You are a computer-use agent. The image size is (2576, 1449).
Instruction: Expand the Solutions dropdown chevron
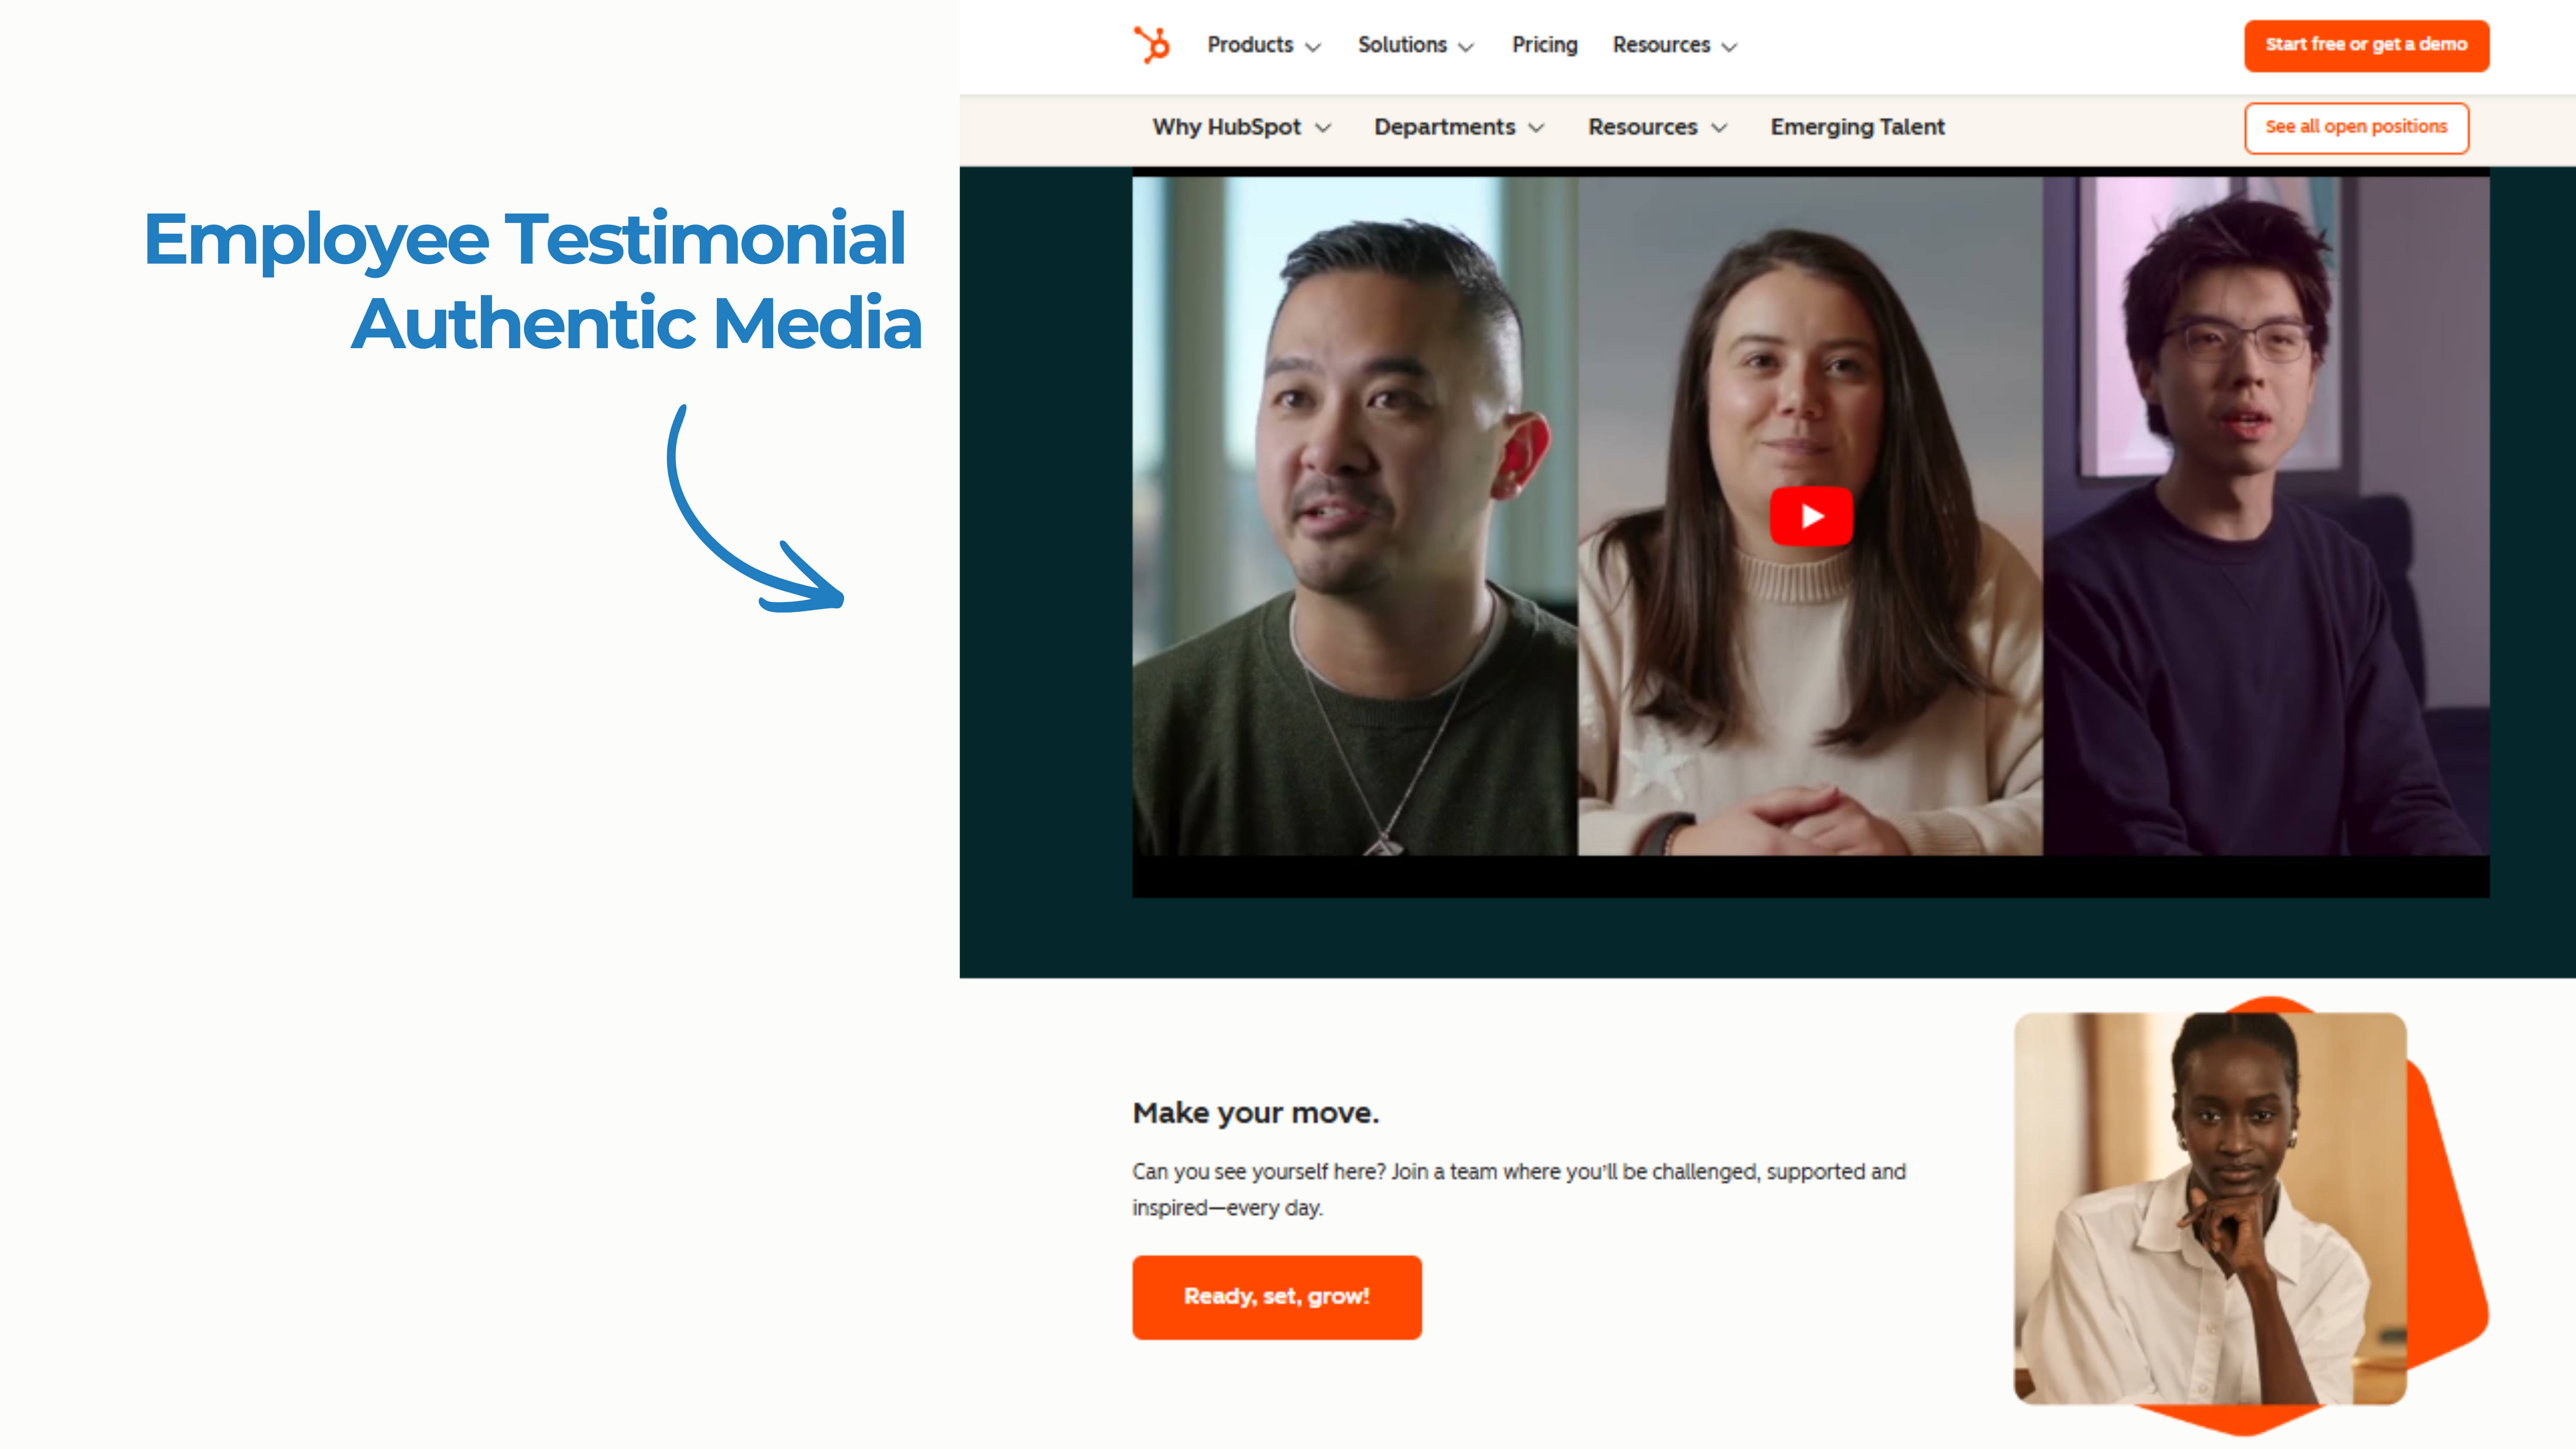1466,47
